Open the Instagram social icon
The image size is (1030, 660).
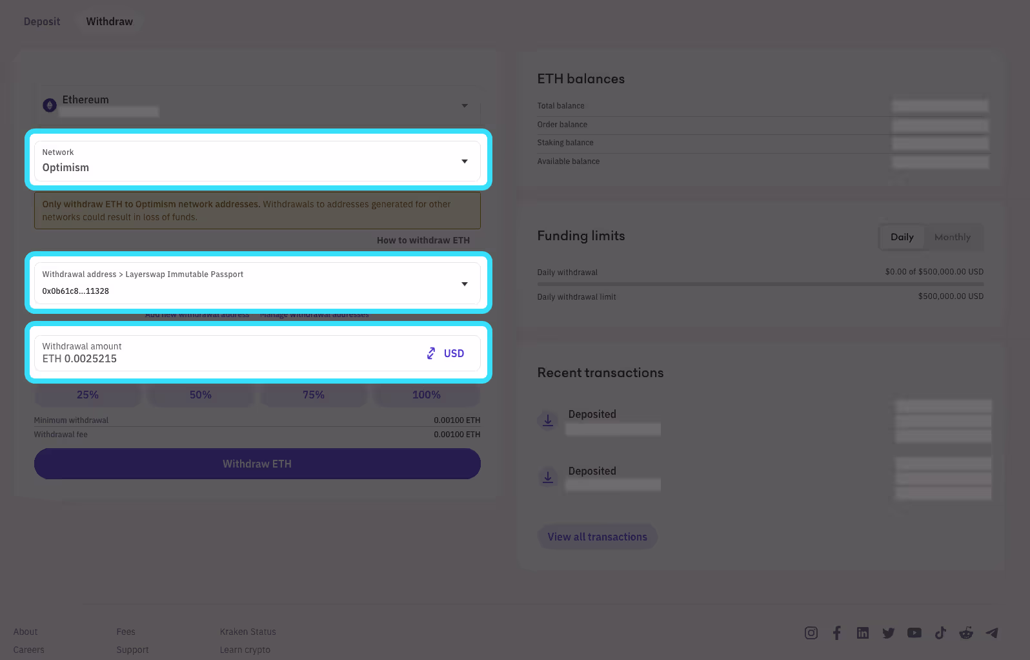coord(811,633)
